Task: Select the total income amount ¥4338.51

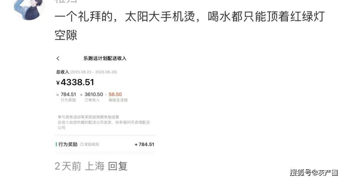Action: [75, 82]
